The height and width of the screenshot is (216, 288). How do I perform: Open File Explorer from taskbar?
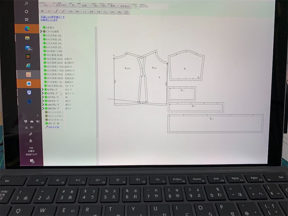[27, 38]
